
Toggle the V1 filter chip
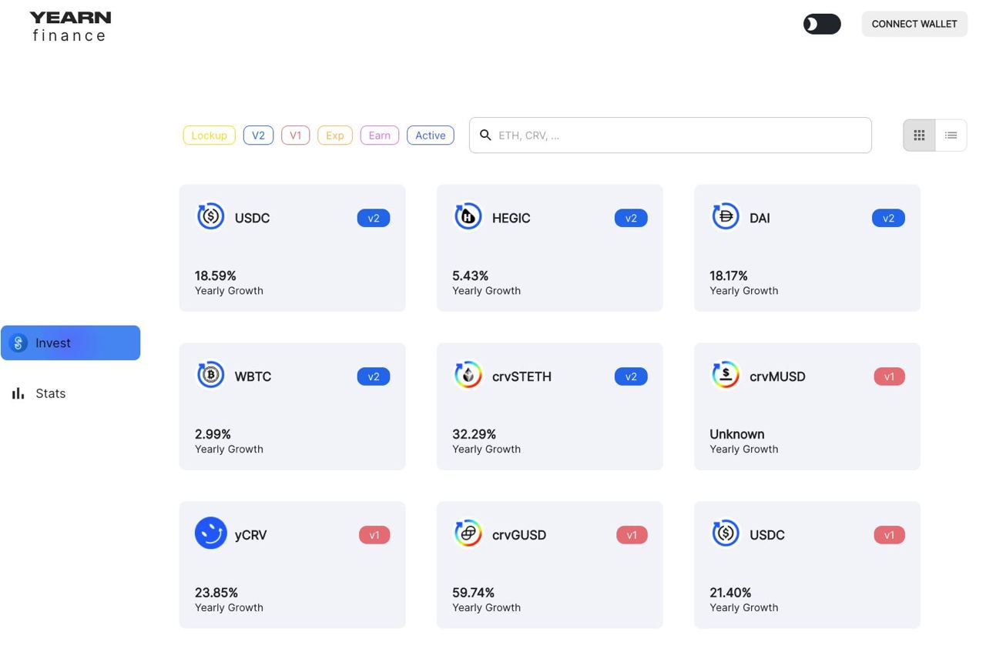pyautogui.click(x=295, y=135)
